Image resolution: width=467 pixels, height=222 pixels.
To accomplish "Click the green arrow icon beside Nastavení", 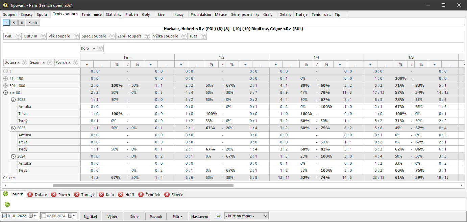I will (x=218, y=216).
